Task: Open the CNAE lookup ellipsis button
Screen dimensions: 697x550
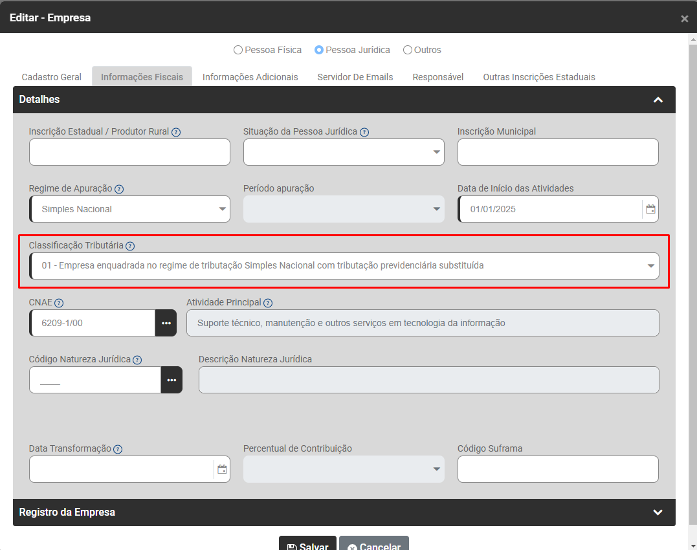Action: (166, 323)
